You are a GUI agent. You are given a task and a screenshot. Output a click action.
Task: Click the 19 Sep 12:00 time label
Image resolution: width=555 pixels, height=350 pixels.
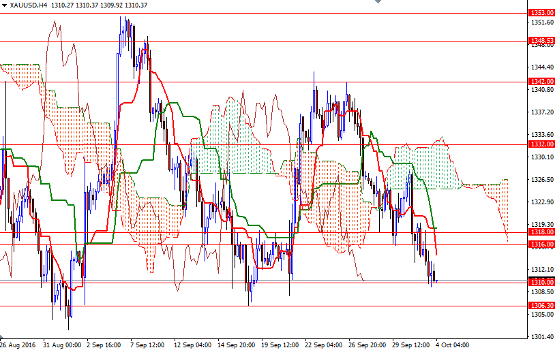(x=280, y=345)
